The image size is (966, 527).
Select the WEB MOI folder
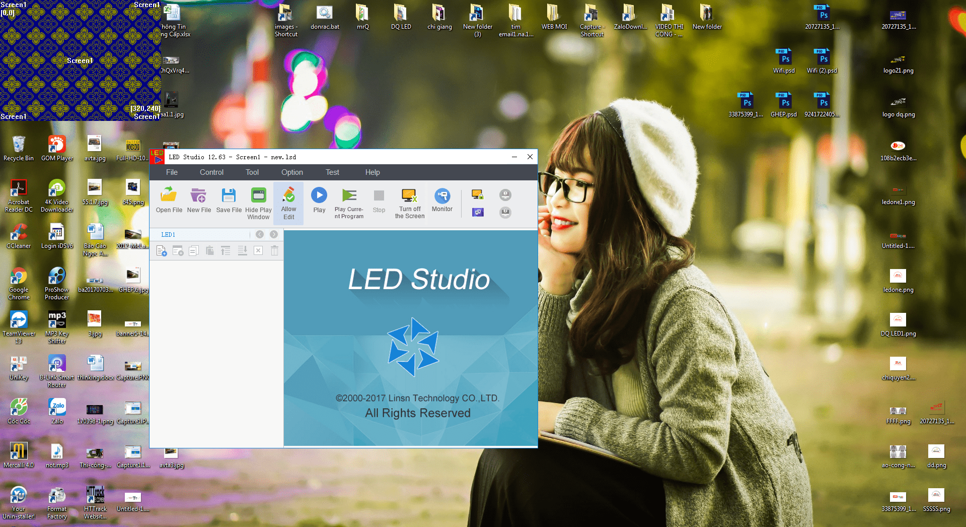[x=554, y=17]
